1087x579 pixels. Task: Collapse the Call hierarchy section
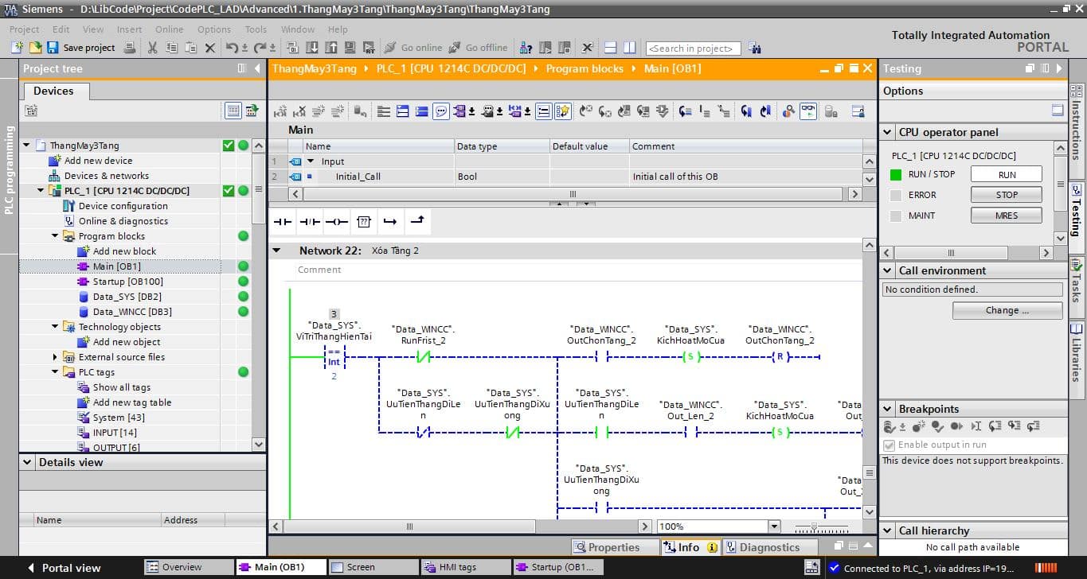(889, 531)
